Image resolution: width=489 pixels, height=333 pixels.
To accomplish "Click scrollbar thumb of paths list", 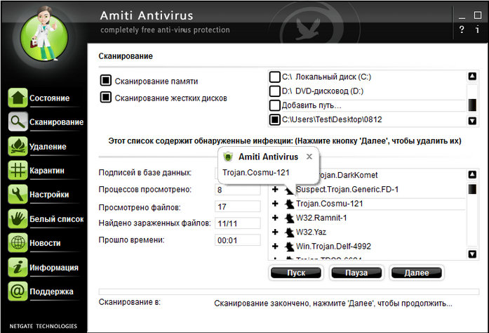I will click(x=472, y=105).
